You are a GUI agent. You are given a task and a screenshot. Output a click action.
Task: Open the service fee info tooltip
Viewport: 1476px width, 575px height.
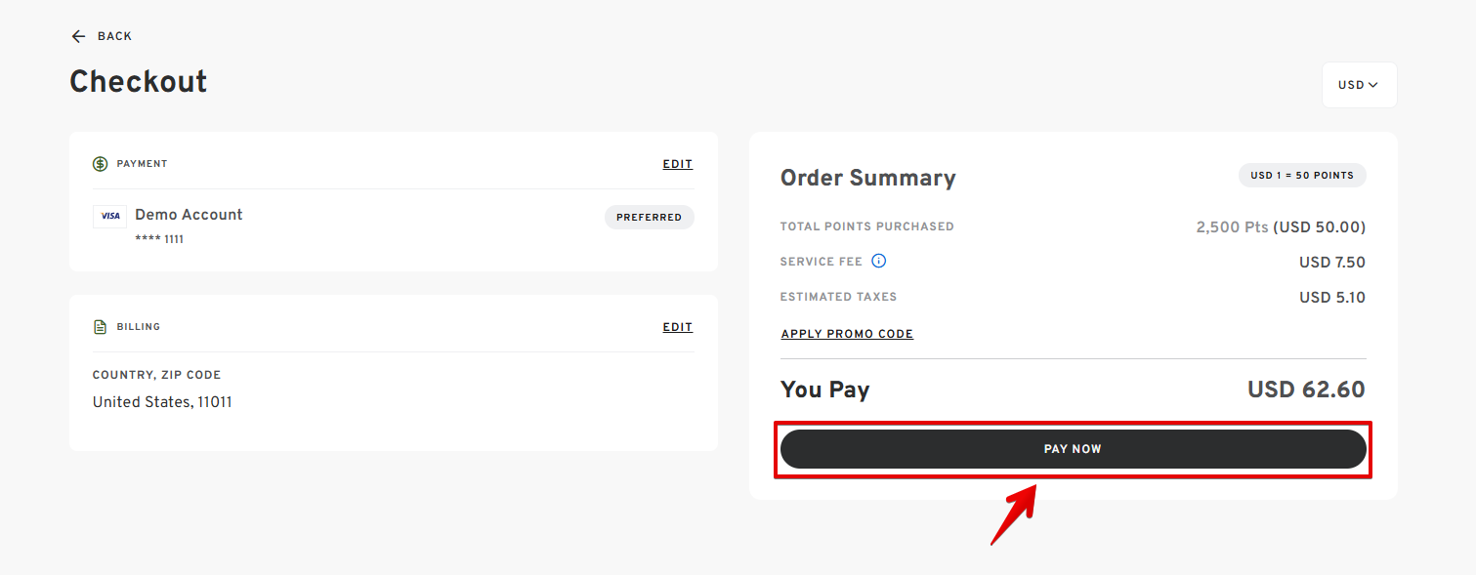coord(878,261)
